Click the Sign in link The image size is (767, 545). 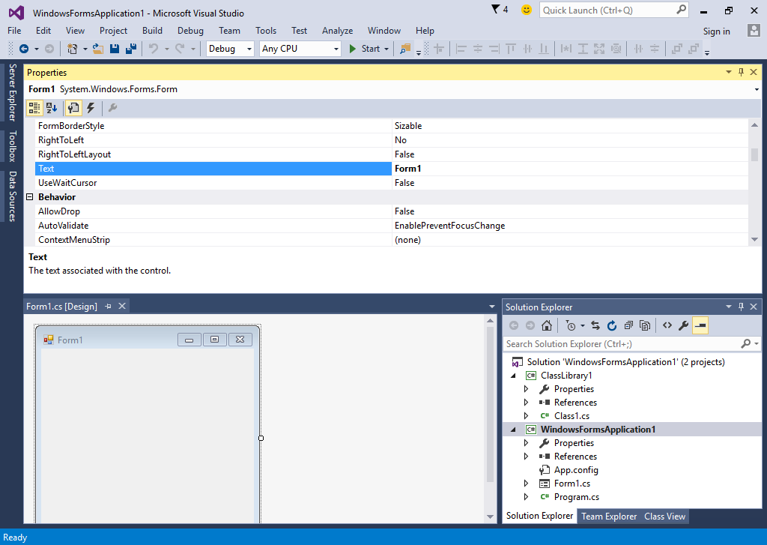click(x=716, y=31)
